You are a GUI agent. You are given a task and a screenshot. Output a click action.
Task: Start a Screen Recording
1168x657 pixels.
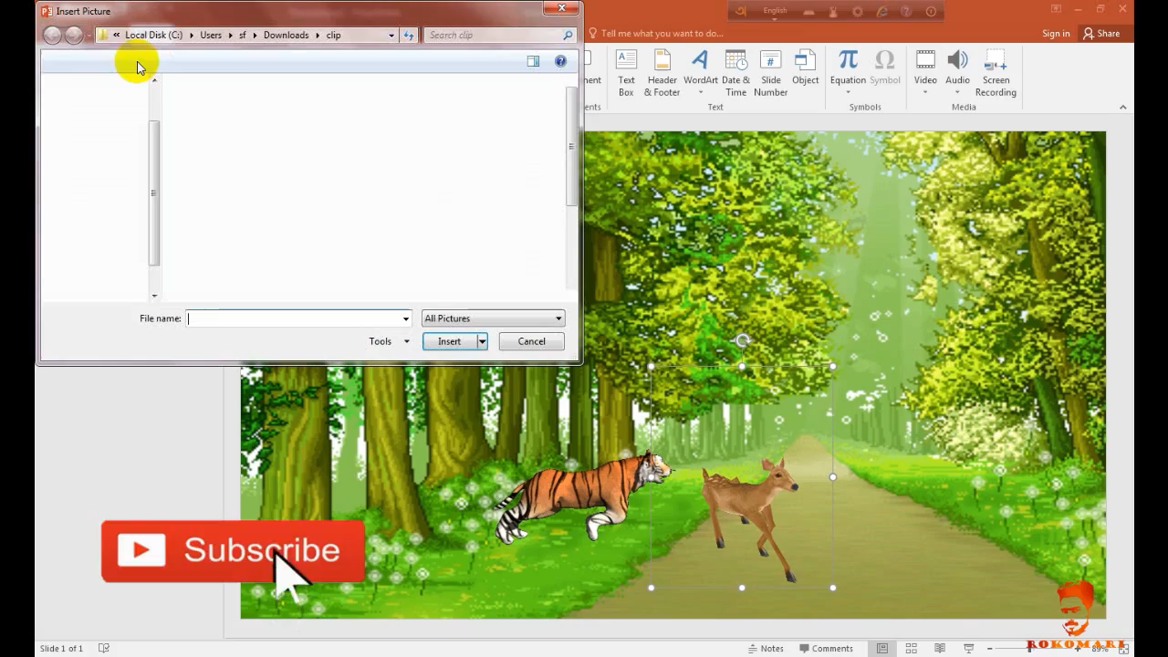(x=996, y=73)
